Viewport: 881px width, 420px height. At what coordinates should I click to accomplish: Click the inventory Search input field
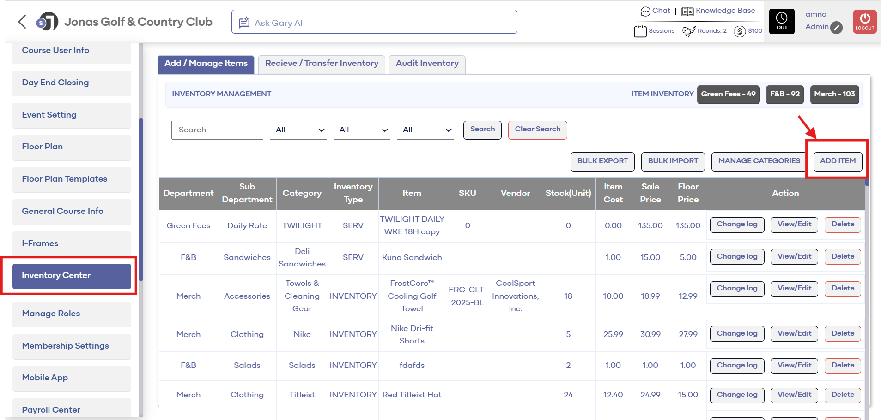[x=217, y=130]
